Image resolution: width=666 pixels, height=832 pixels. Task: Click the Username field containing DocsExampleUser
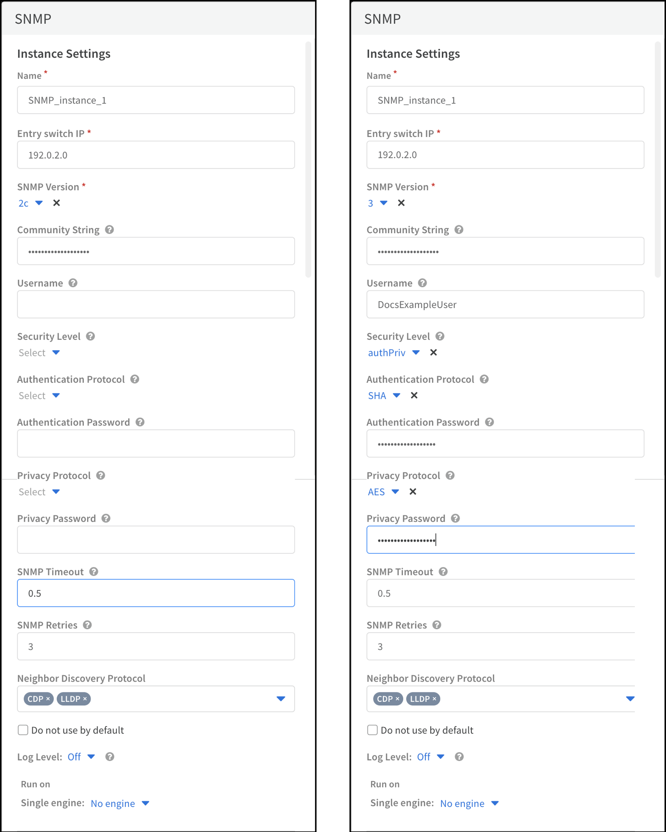click(x=505, y=305)
